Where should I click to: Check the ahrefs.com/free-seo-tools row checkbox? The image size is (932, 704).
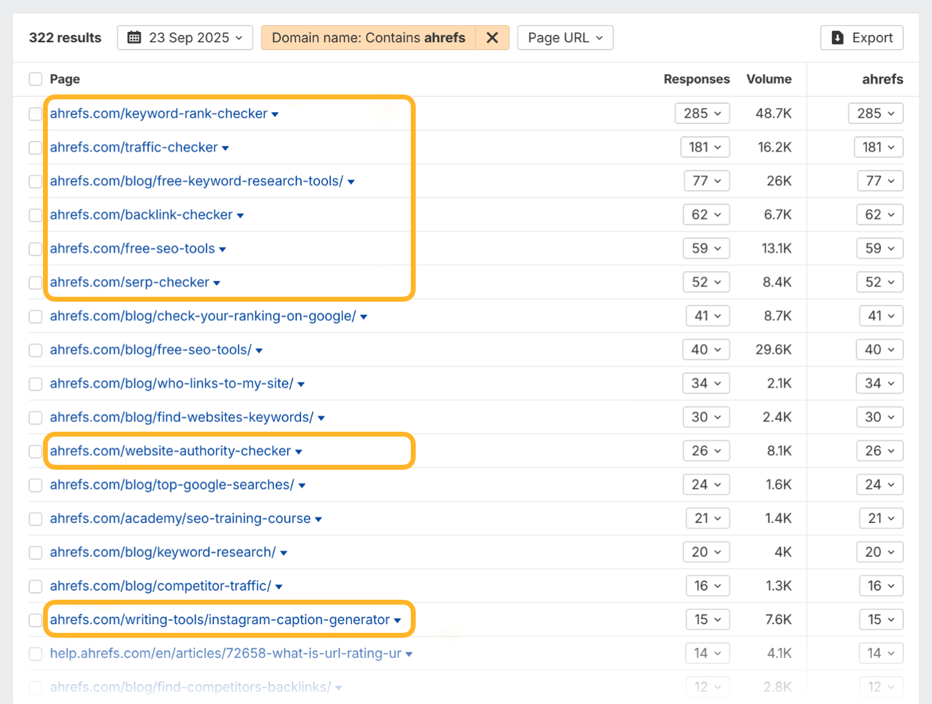(36, 249)
